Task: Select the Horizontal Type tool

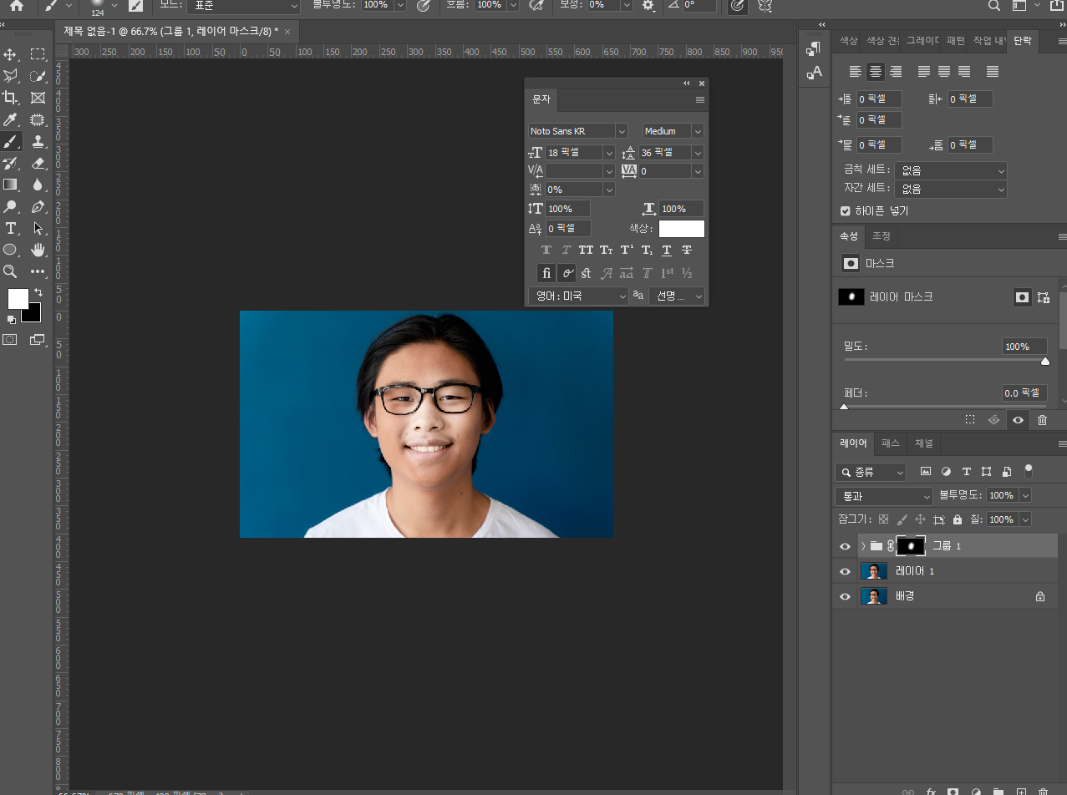Action: 11,228
